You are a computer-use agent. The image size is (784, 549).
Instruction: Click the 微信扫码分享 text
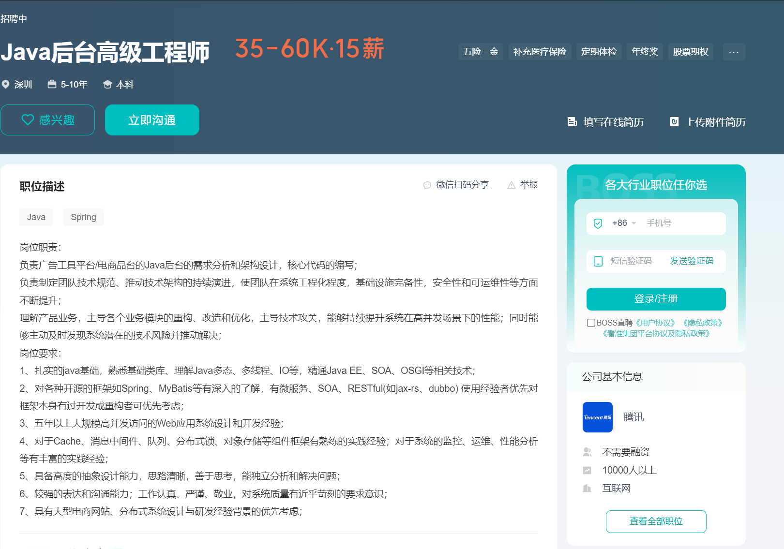point(462,185)
